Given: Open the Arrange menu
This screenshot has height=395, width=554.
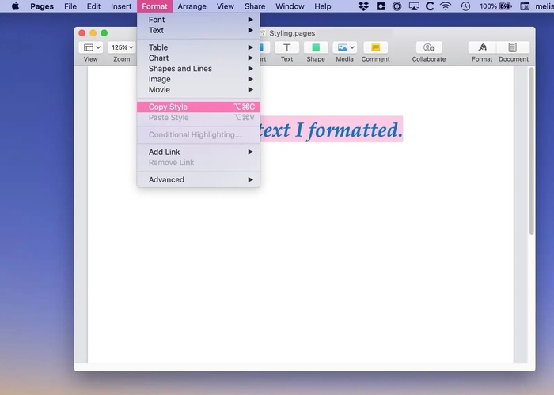Looking at the screenshot, I should [192, 6].
